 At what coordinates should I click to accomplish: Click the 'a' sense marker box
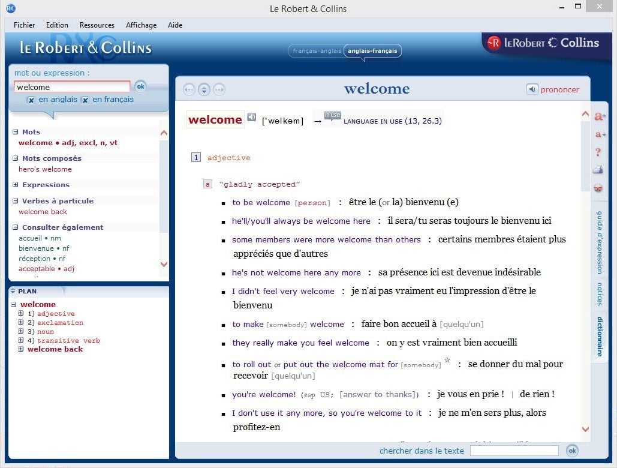click(x=207, y=184)
